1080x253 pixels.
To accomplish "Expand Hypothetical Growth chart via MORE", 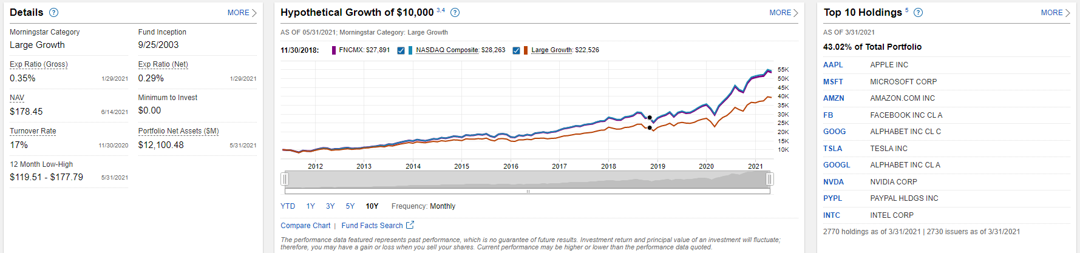I will [x=783, y=13].
